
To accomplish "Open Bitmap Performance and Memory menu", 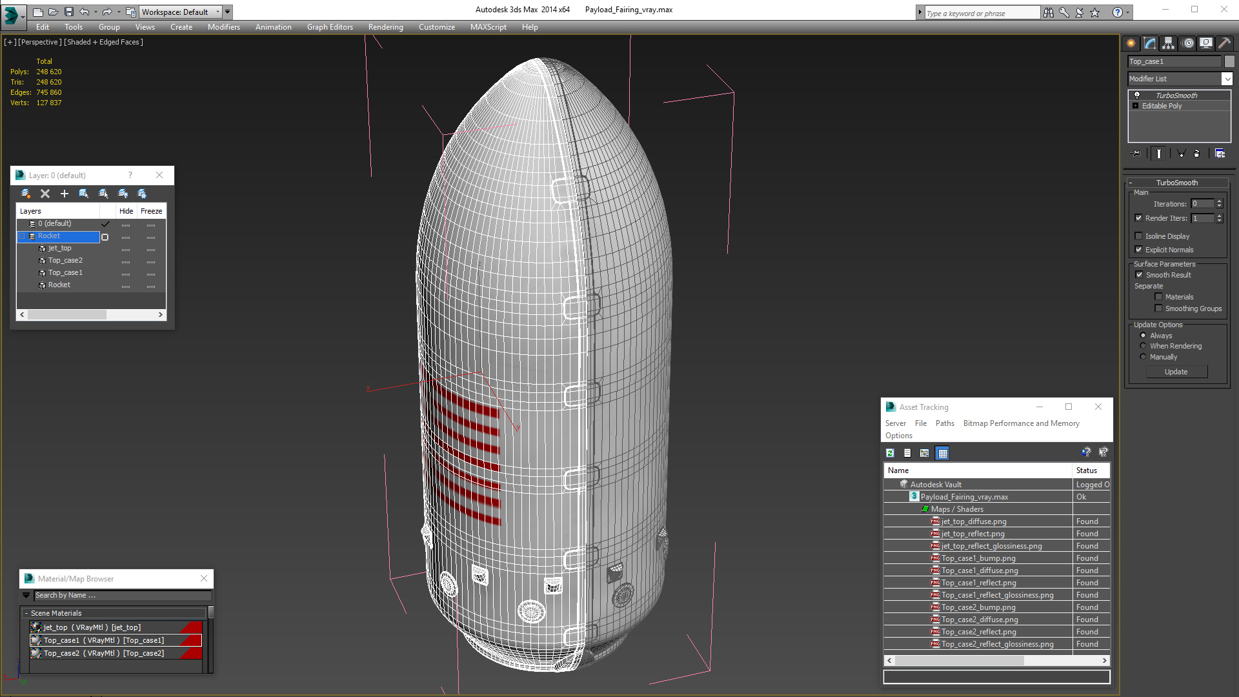I will point(1021,423).
